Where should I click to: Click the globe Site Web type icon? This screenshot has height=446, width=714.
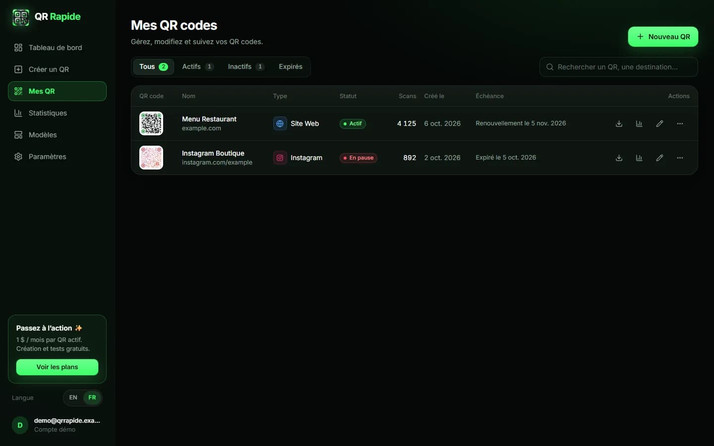click(280, 123)
